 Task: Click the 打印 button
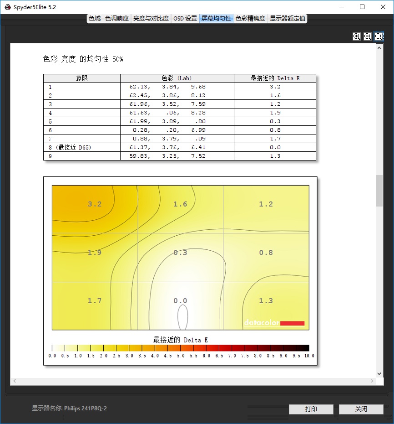311,409
